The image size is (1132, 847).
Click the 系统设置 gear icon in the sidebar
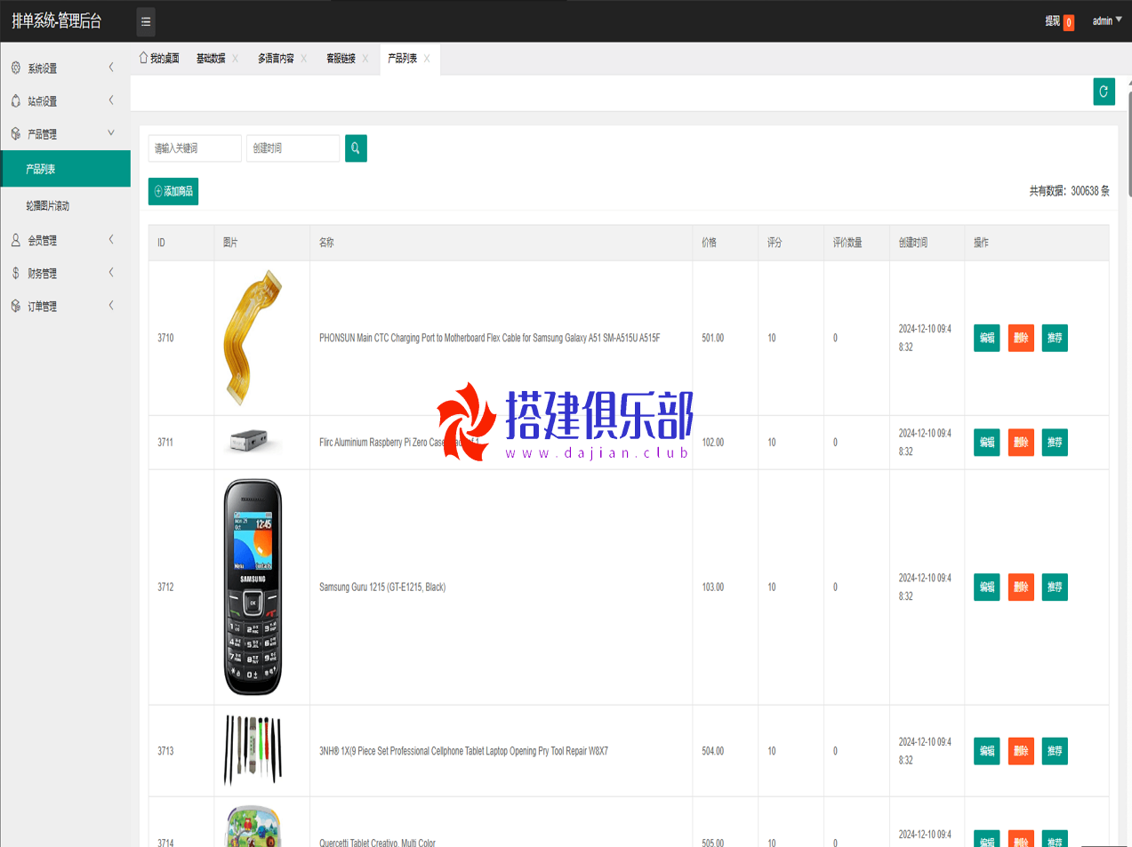tap(15, 68)
